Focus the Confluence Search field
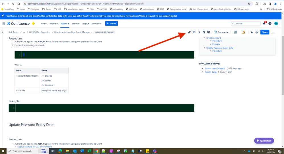This screenshot has width=284, height=154. pos(246,24)
